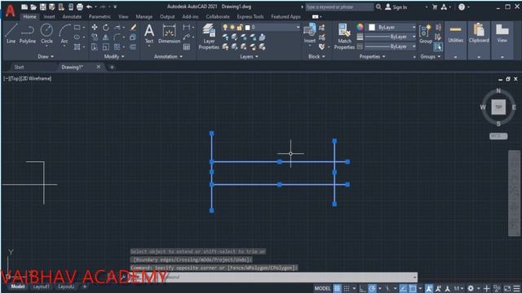
Task: Click the Erase tool icon
Action: tap(133, 28)
